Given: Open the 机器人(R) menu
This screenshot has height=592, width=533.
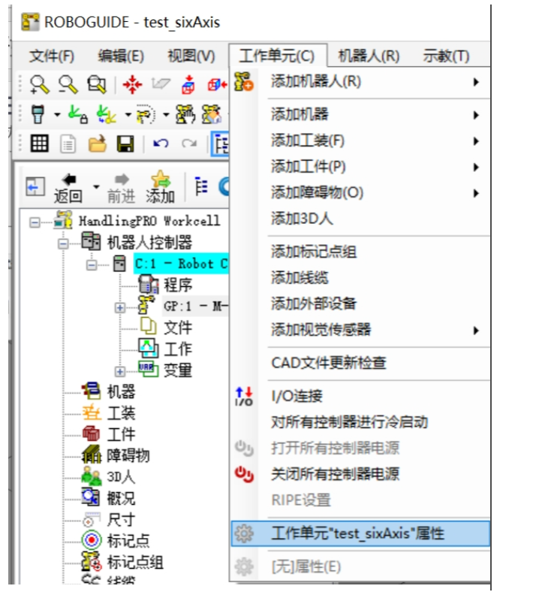Looking at the screenshot, I should [x=369, y=56].
